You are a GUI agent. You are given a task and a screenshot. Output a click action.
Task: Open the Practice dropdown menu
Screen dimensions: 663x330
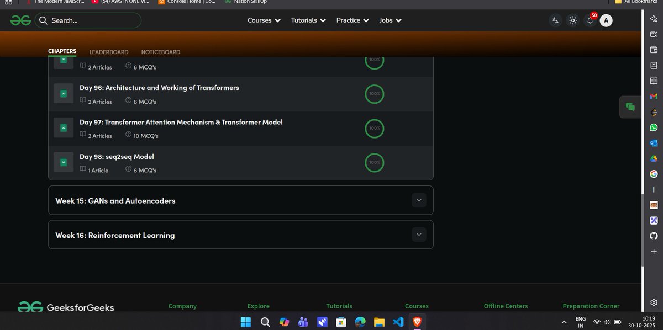(353, 20)
